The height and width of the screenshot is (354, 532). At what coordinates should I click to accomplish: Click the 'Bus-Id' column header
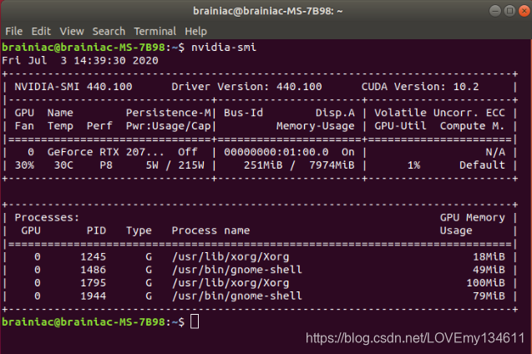[243, 113]
